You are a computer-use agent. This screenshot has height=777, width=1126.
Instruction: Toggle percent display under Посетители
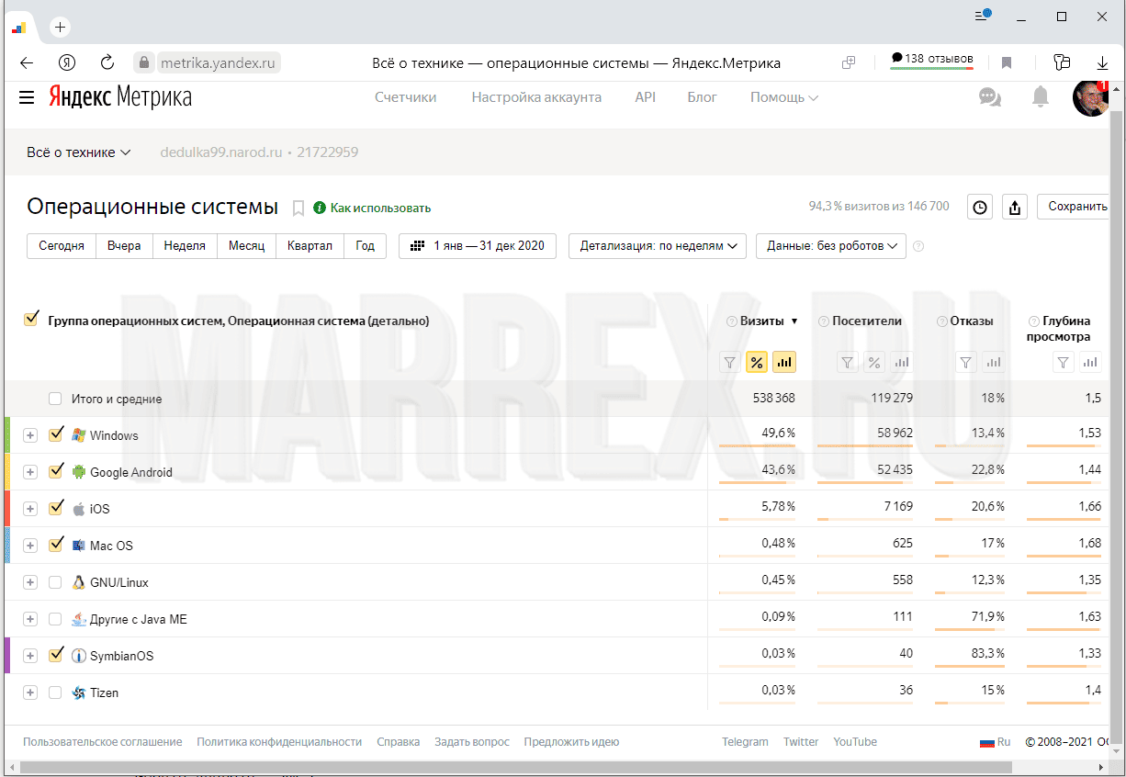click(874, 362)
